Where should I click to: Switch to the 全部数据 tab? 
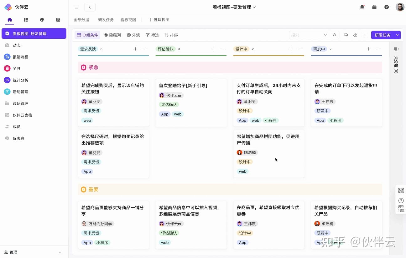pyautogui.click(x=81, y=20)
